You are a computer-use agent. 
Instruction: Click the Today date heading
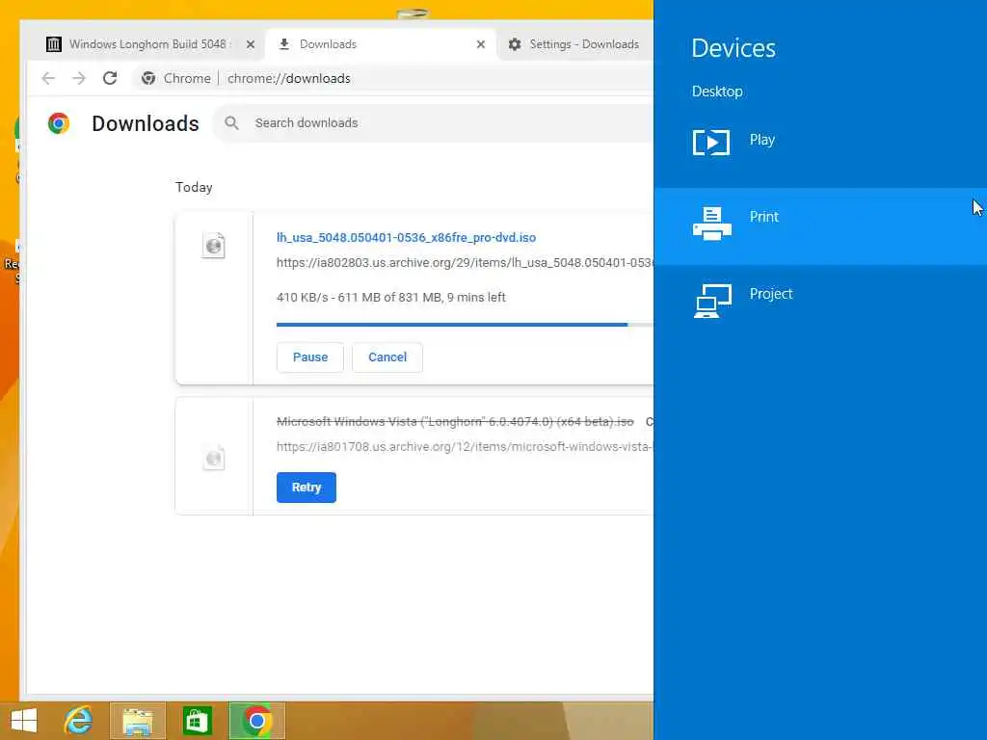pos(194,188)
